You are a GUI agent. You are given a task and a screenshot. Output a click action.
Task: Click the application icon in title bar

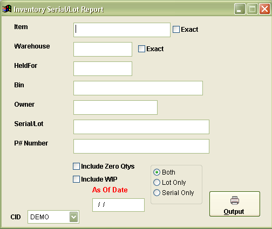7,9
